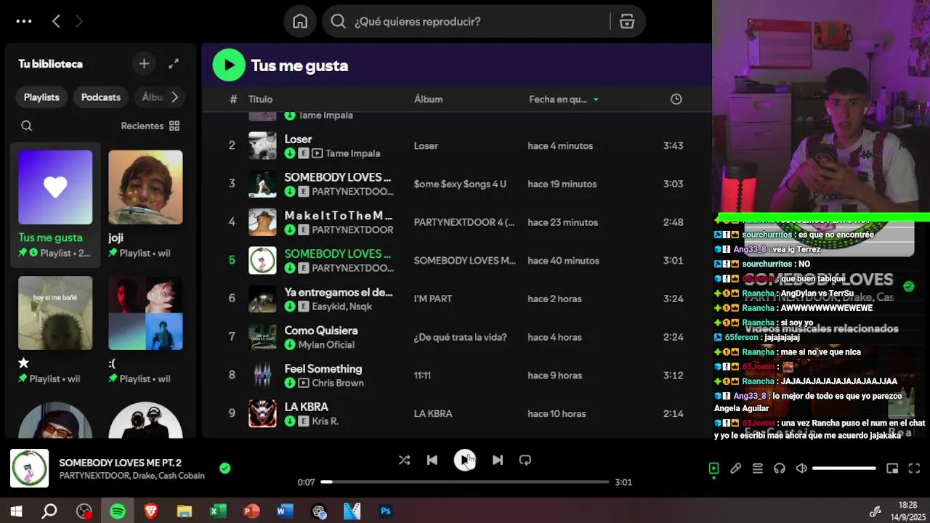Toggle shuffle playback
The image size is (930, 523).
(x=405, y=460)
